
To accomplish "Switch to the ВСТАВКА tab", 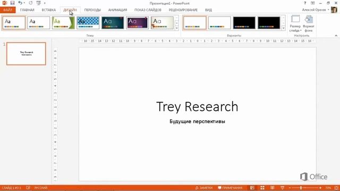I will [49, 10].
